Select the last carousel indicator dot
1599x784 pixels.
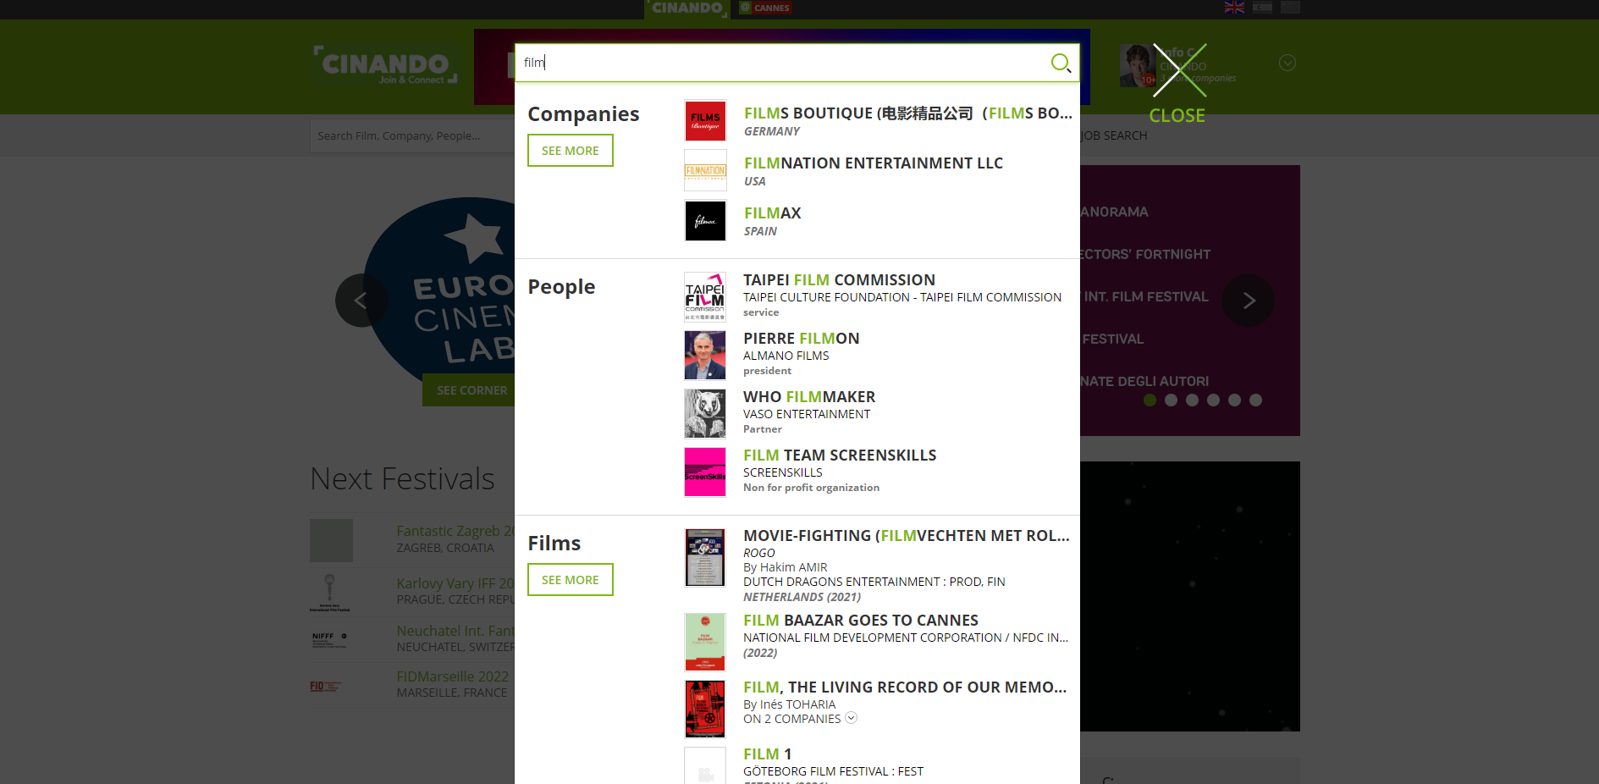tap(1255, 400)
